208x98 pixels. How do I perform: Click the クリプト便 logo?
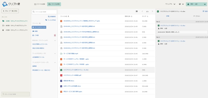pos(11,4)
